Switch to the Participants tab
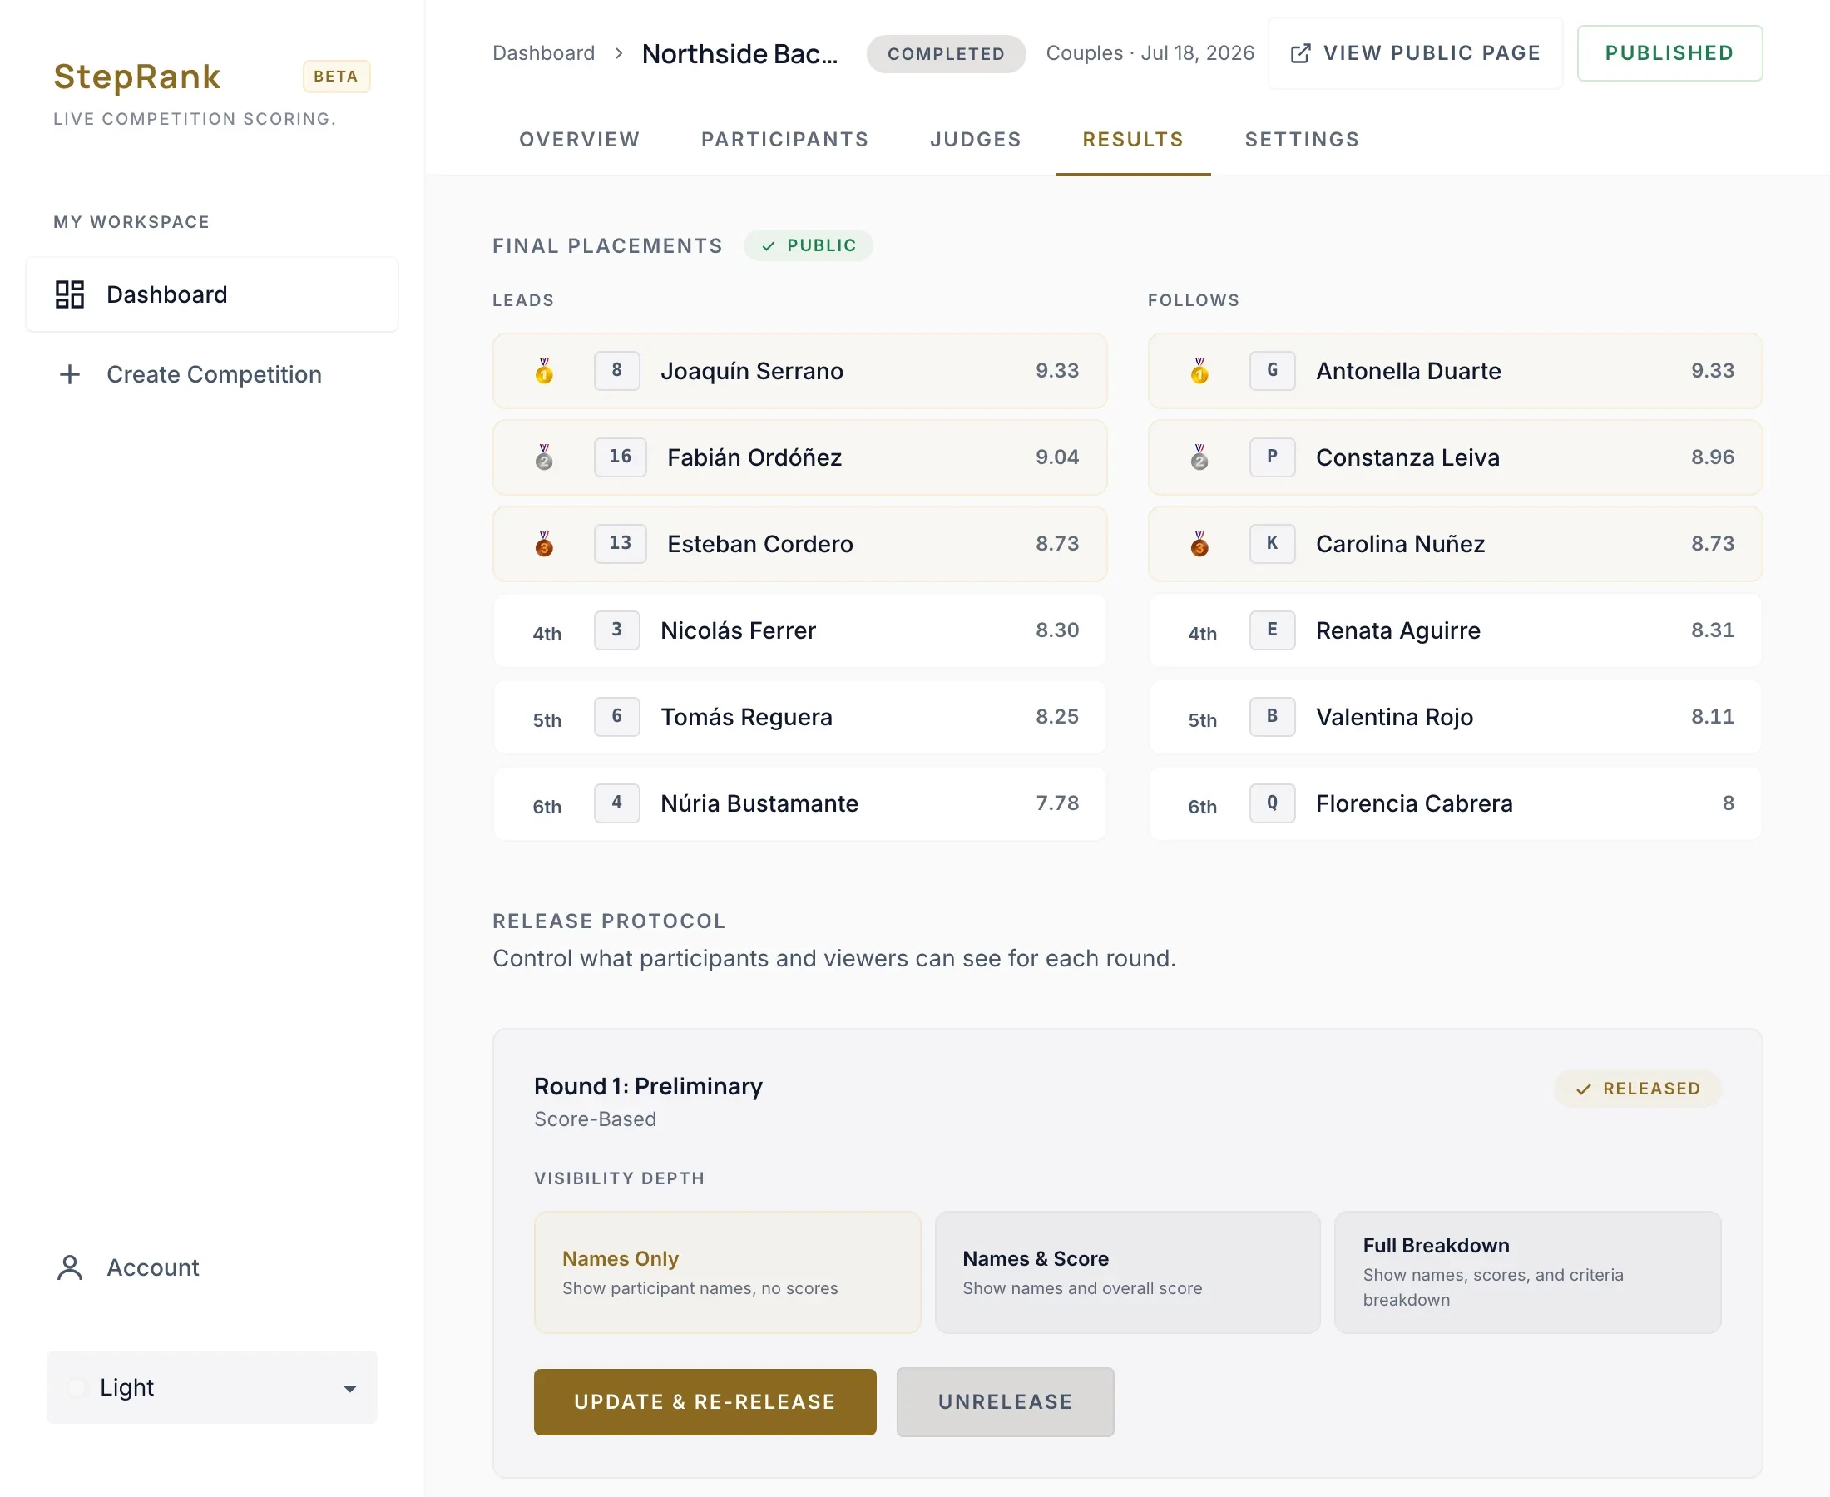1830x1497 pixels. click(784, 140)
